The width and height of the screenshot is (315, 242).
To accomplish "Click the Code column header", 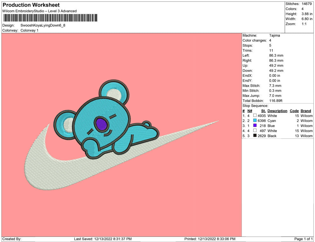I will tap(294, 111).
